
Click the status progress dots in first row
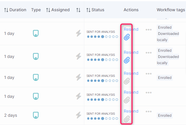[x=103, y=37]
